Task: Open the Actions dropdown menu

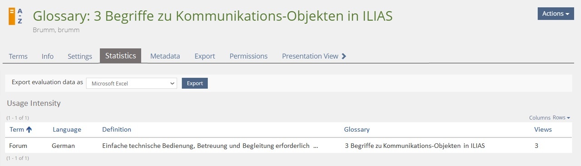Action: point(556,14)
